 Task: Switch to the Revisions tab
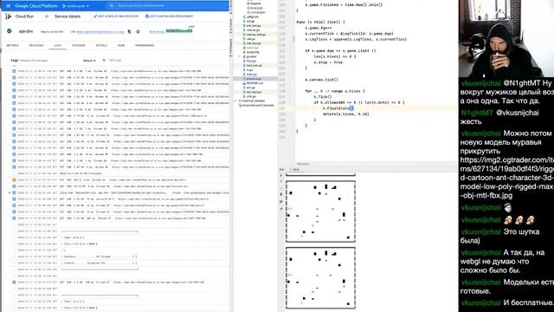[x=36, y=45]
